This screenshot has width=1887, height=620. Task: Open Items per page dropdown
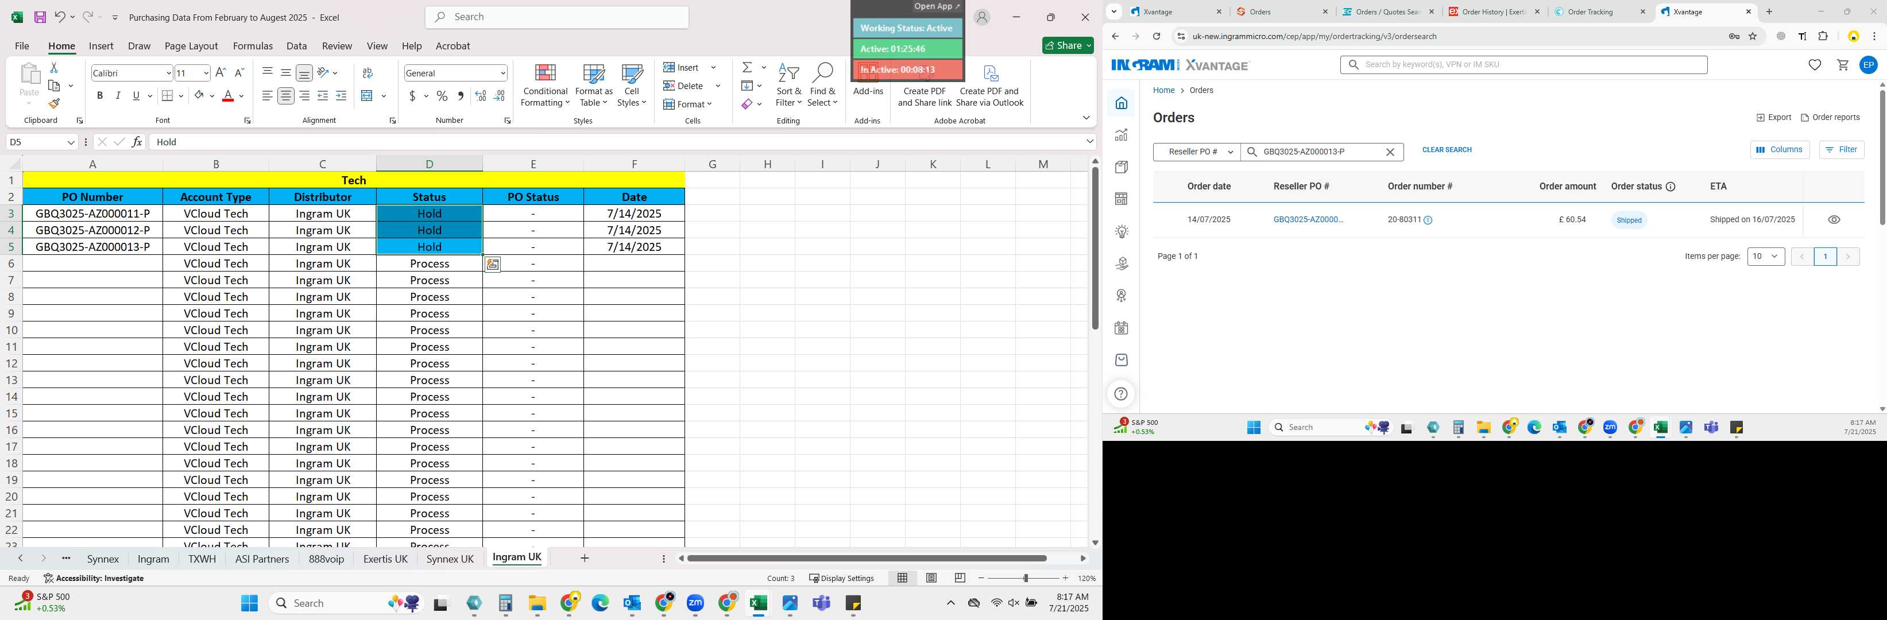(x=1765, y=257)
